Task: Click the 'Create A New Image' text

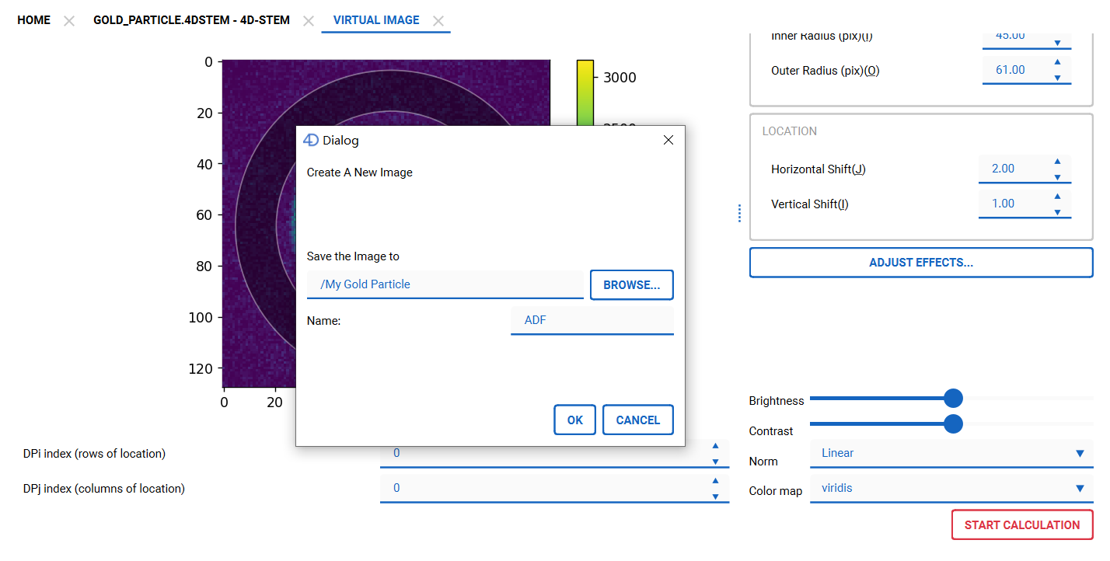Action: (360, 172)
